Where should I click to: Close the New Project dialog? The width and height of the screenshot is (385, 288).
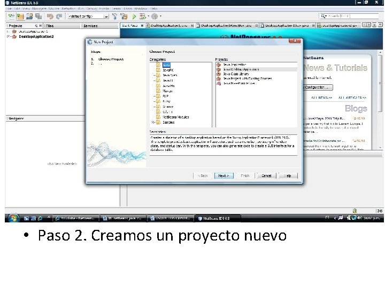pos(295,41)
